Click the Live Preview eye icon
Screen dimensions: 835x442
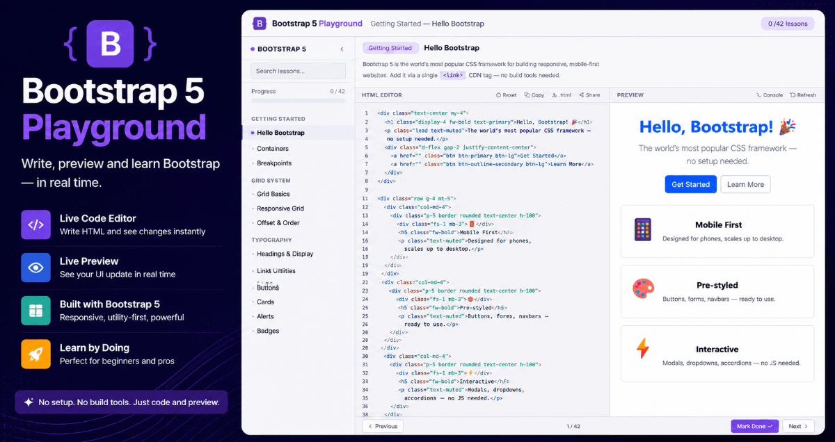point(35,268)
